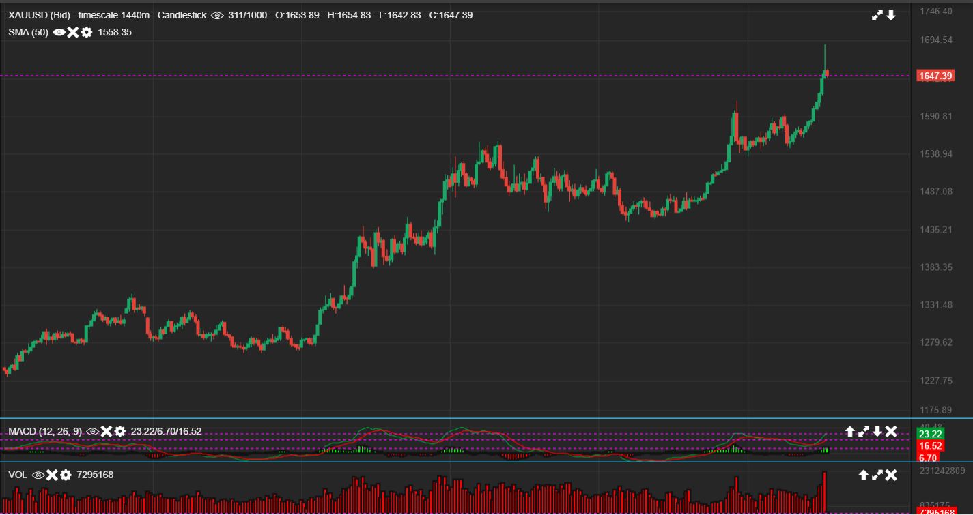The image size is (973, 515).
Task: Click the "1590.81" price axis label
Action: (x=936, y=117)
